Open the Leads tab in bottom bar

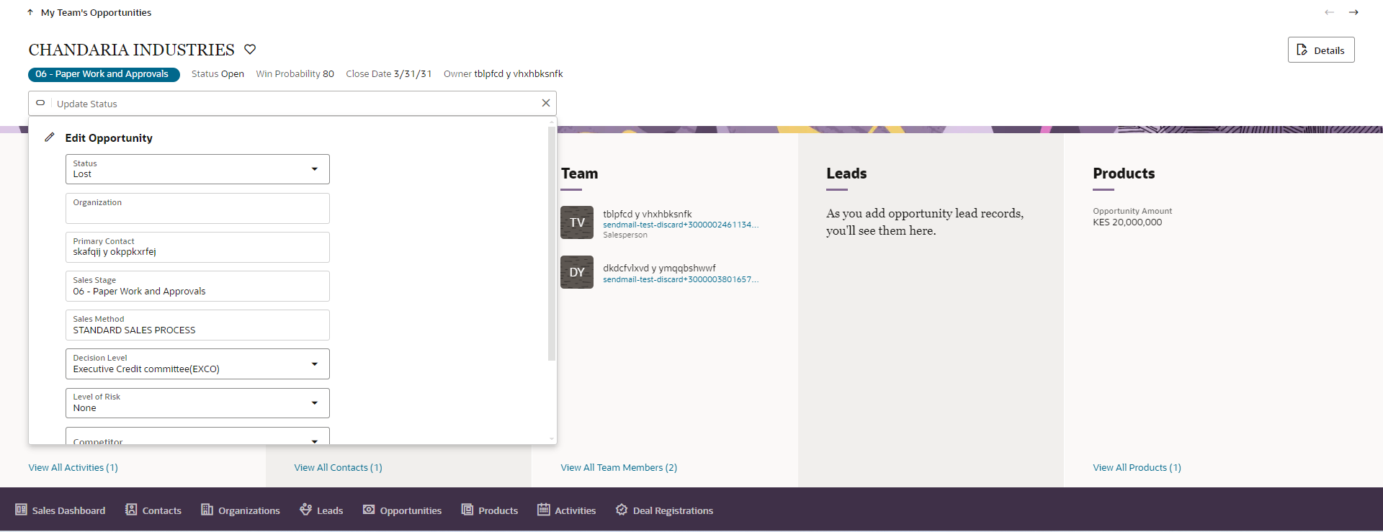[321, 510]
